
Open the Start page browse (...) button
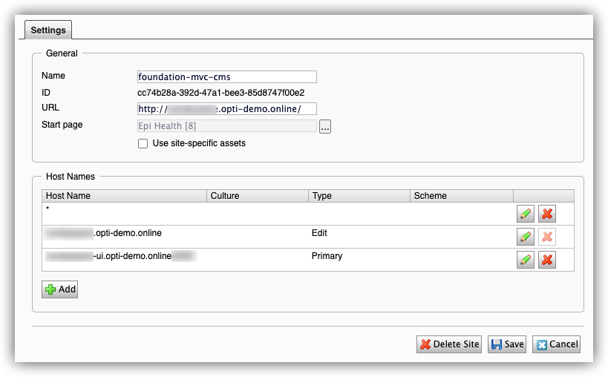coord(325,126)
